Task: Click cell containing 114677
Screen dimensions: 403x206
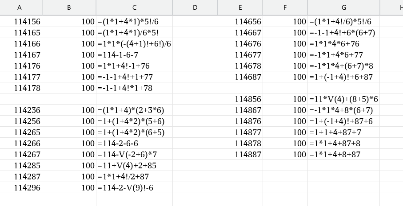Action: pyautogui.click(x=240, y=55)
